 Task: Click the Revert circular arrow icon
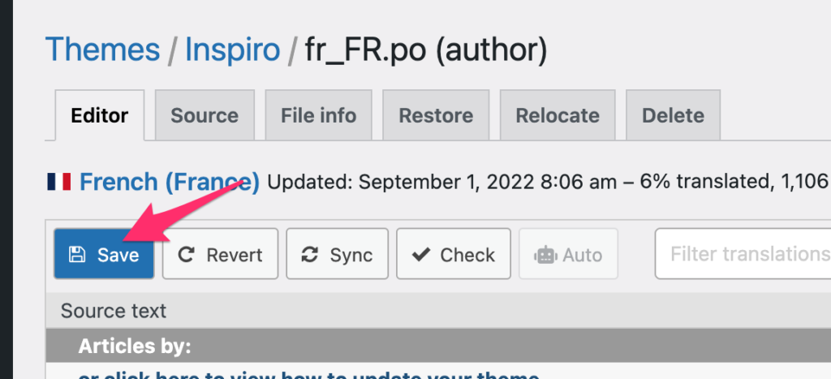pos(186,255)
